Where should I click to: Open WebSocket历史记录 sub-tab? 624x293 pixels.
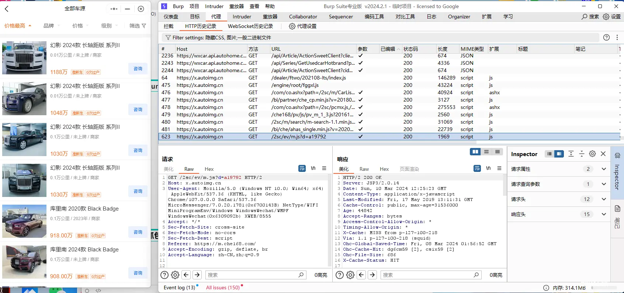point(250,26)
